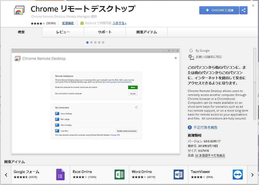The height and width of the screenshot is (185, 259).
Task: Click the Word Online star rating
Action: [139, 177]
